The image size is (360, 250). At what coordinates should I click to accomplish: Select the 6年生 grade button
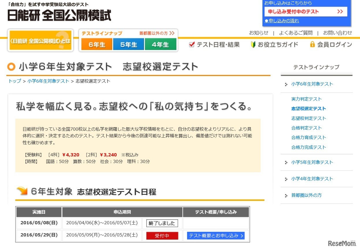tap(96, 45)
